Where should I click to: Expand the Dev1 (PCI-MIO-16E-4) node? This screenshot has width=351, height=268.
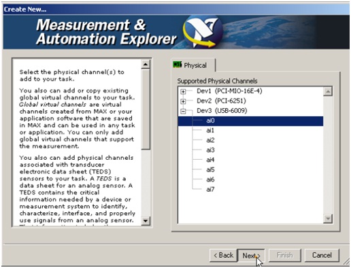click(183, 91)
